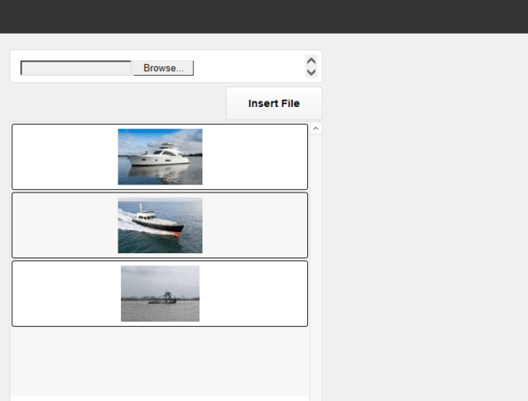Select the black-hulled speeding boat thumbnail
Screen dimensions: 528x401
(x=160, y=225)
